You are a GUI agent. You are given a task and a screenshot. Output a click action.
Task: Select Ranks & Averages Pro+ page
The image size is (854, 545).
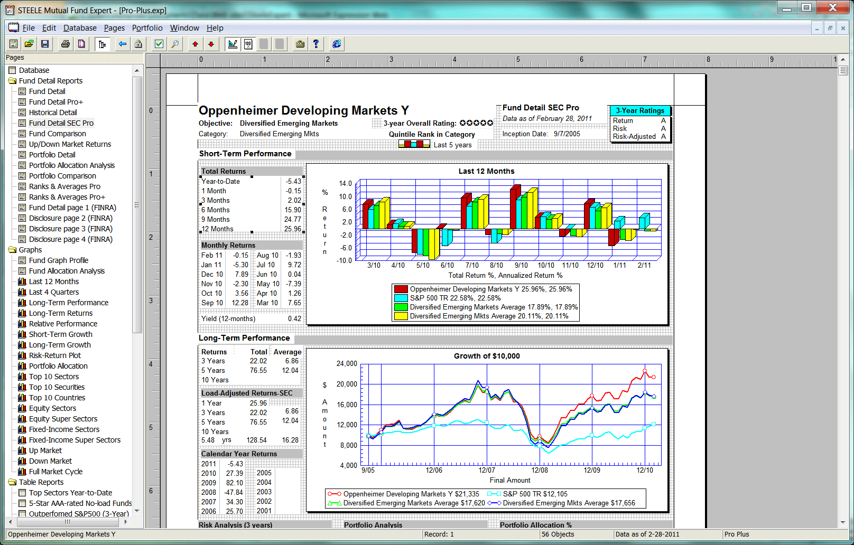[67, 197]
